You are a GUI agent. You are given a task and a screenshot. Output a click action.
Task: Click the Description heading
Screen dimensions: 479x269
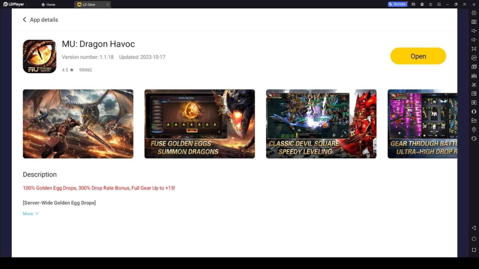(40, 175)
